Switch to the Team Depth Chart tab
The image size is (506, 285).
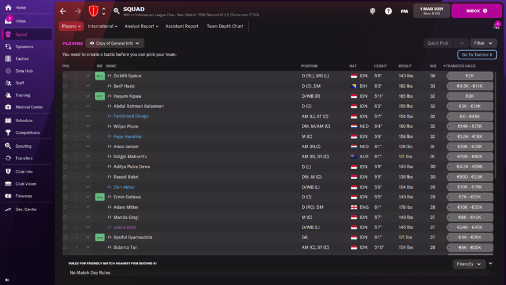[x=225, y=26]
